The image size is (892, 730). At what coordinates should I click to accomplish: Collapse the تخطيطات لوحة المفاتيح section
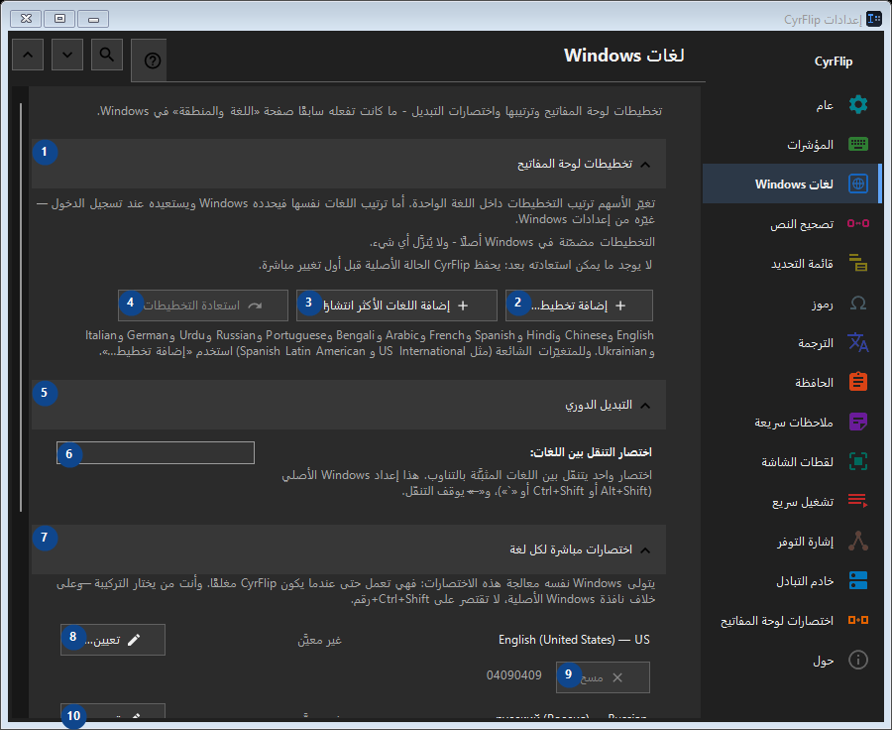[x=349, y=164]
